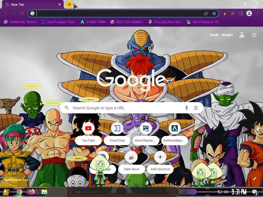Screen dimensions: 263x197
Task: Click the pinned extension avatar icon beside the star
Action: [x=224, y=13]
